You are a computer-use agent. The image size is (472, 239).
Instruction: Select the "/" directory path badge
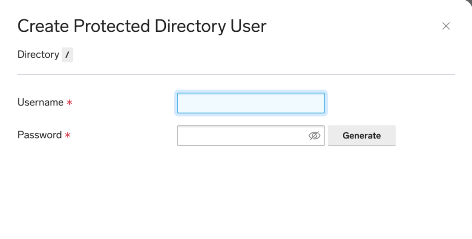click(67, 55)
